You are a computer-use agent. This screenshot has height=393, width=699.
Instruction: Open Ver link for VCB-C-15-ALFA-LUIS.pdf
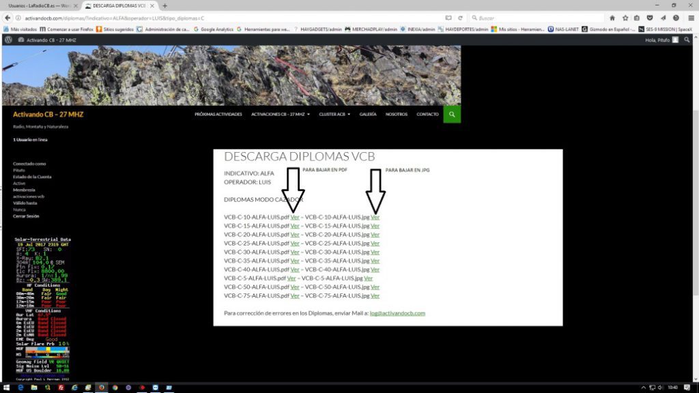click(x=295, y=226)
